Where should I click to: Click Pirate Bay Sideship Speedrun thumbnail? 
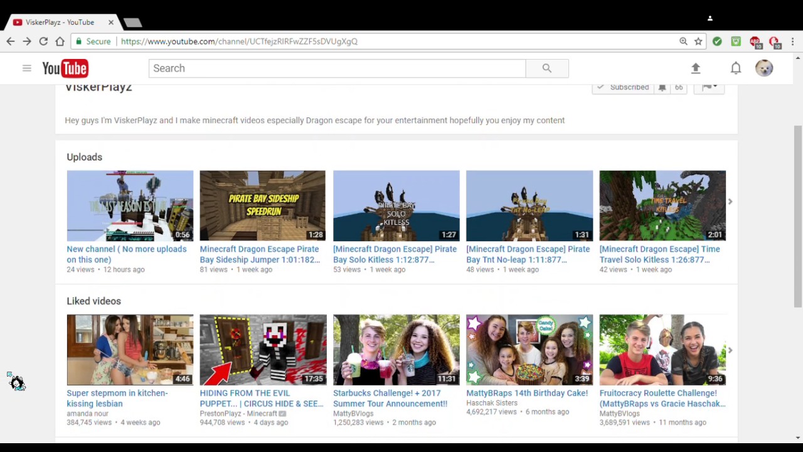click(x=263, y=205)
